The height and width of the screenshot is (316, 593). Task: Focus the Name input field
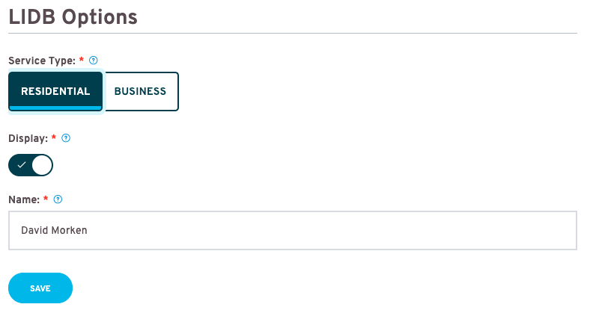[x=293, y=230]
